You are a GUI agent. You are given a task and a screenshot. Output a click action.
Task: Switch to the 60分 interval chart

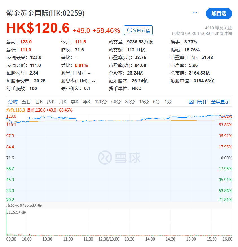116,102
